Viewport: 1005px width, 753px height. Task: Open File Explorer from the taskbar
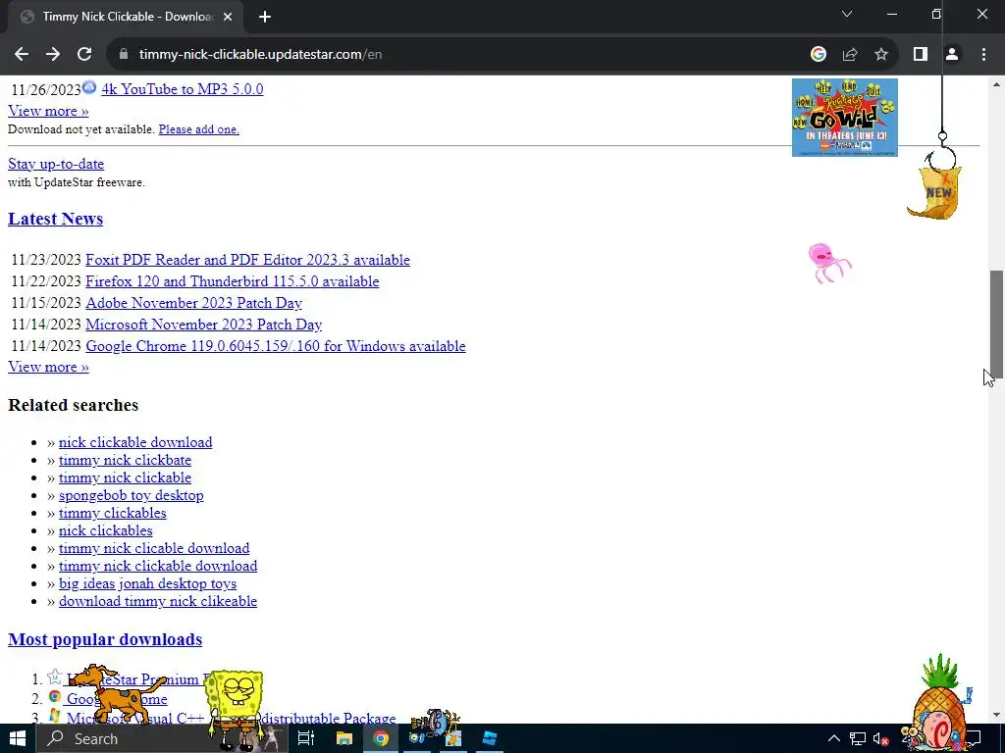click(344, 738)
